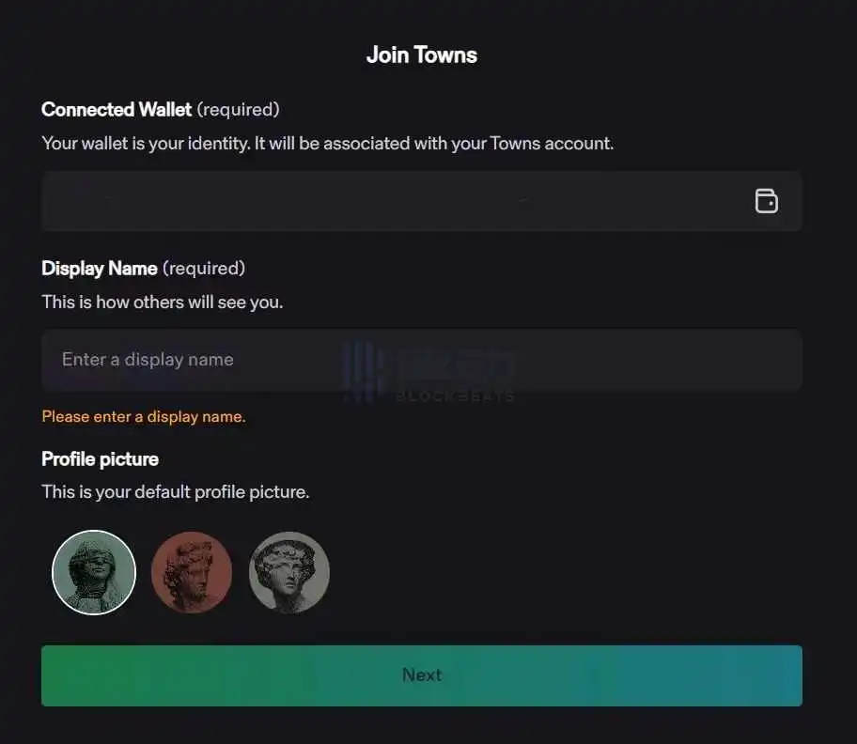The height and width of the screenshot is (744, 857).
Task: Click the Connected Wallet label
Action: (x=117, y=110)
